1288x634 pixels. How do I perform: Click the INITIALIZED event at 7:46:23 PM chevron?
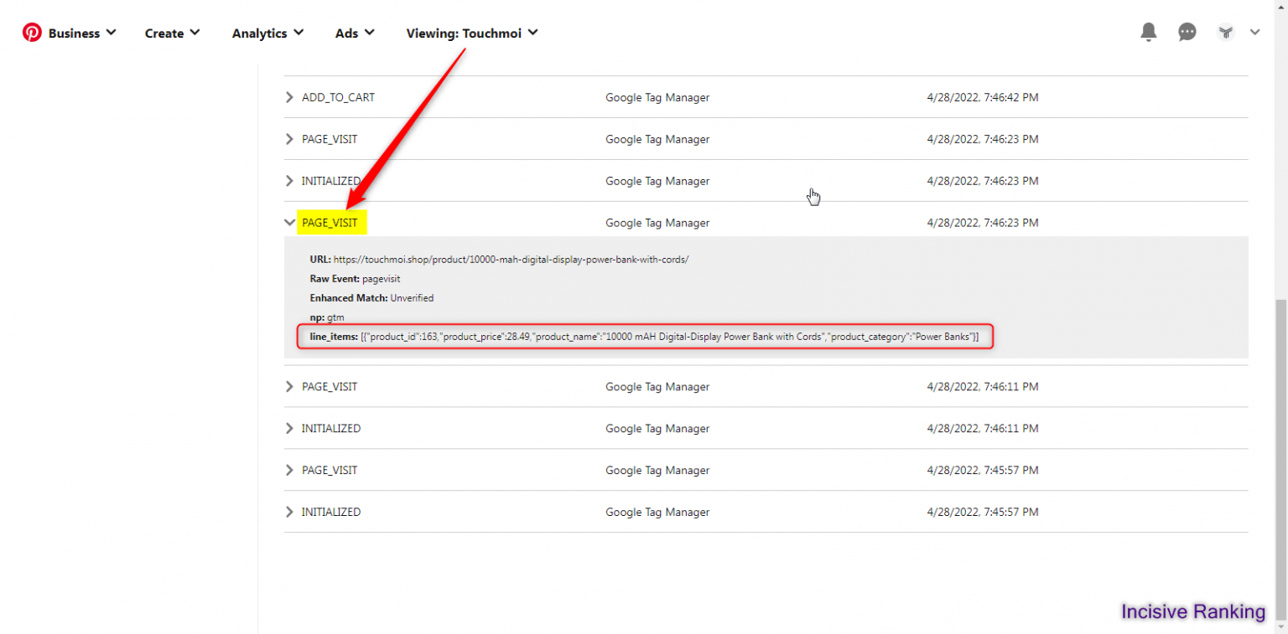click(289, 180)
